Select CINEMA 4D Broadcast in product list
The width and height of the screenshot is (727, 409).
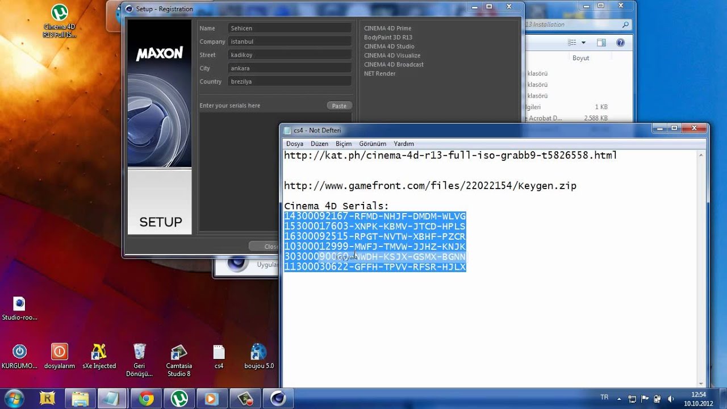pyautogui.click(x=394, y=65)
